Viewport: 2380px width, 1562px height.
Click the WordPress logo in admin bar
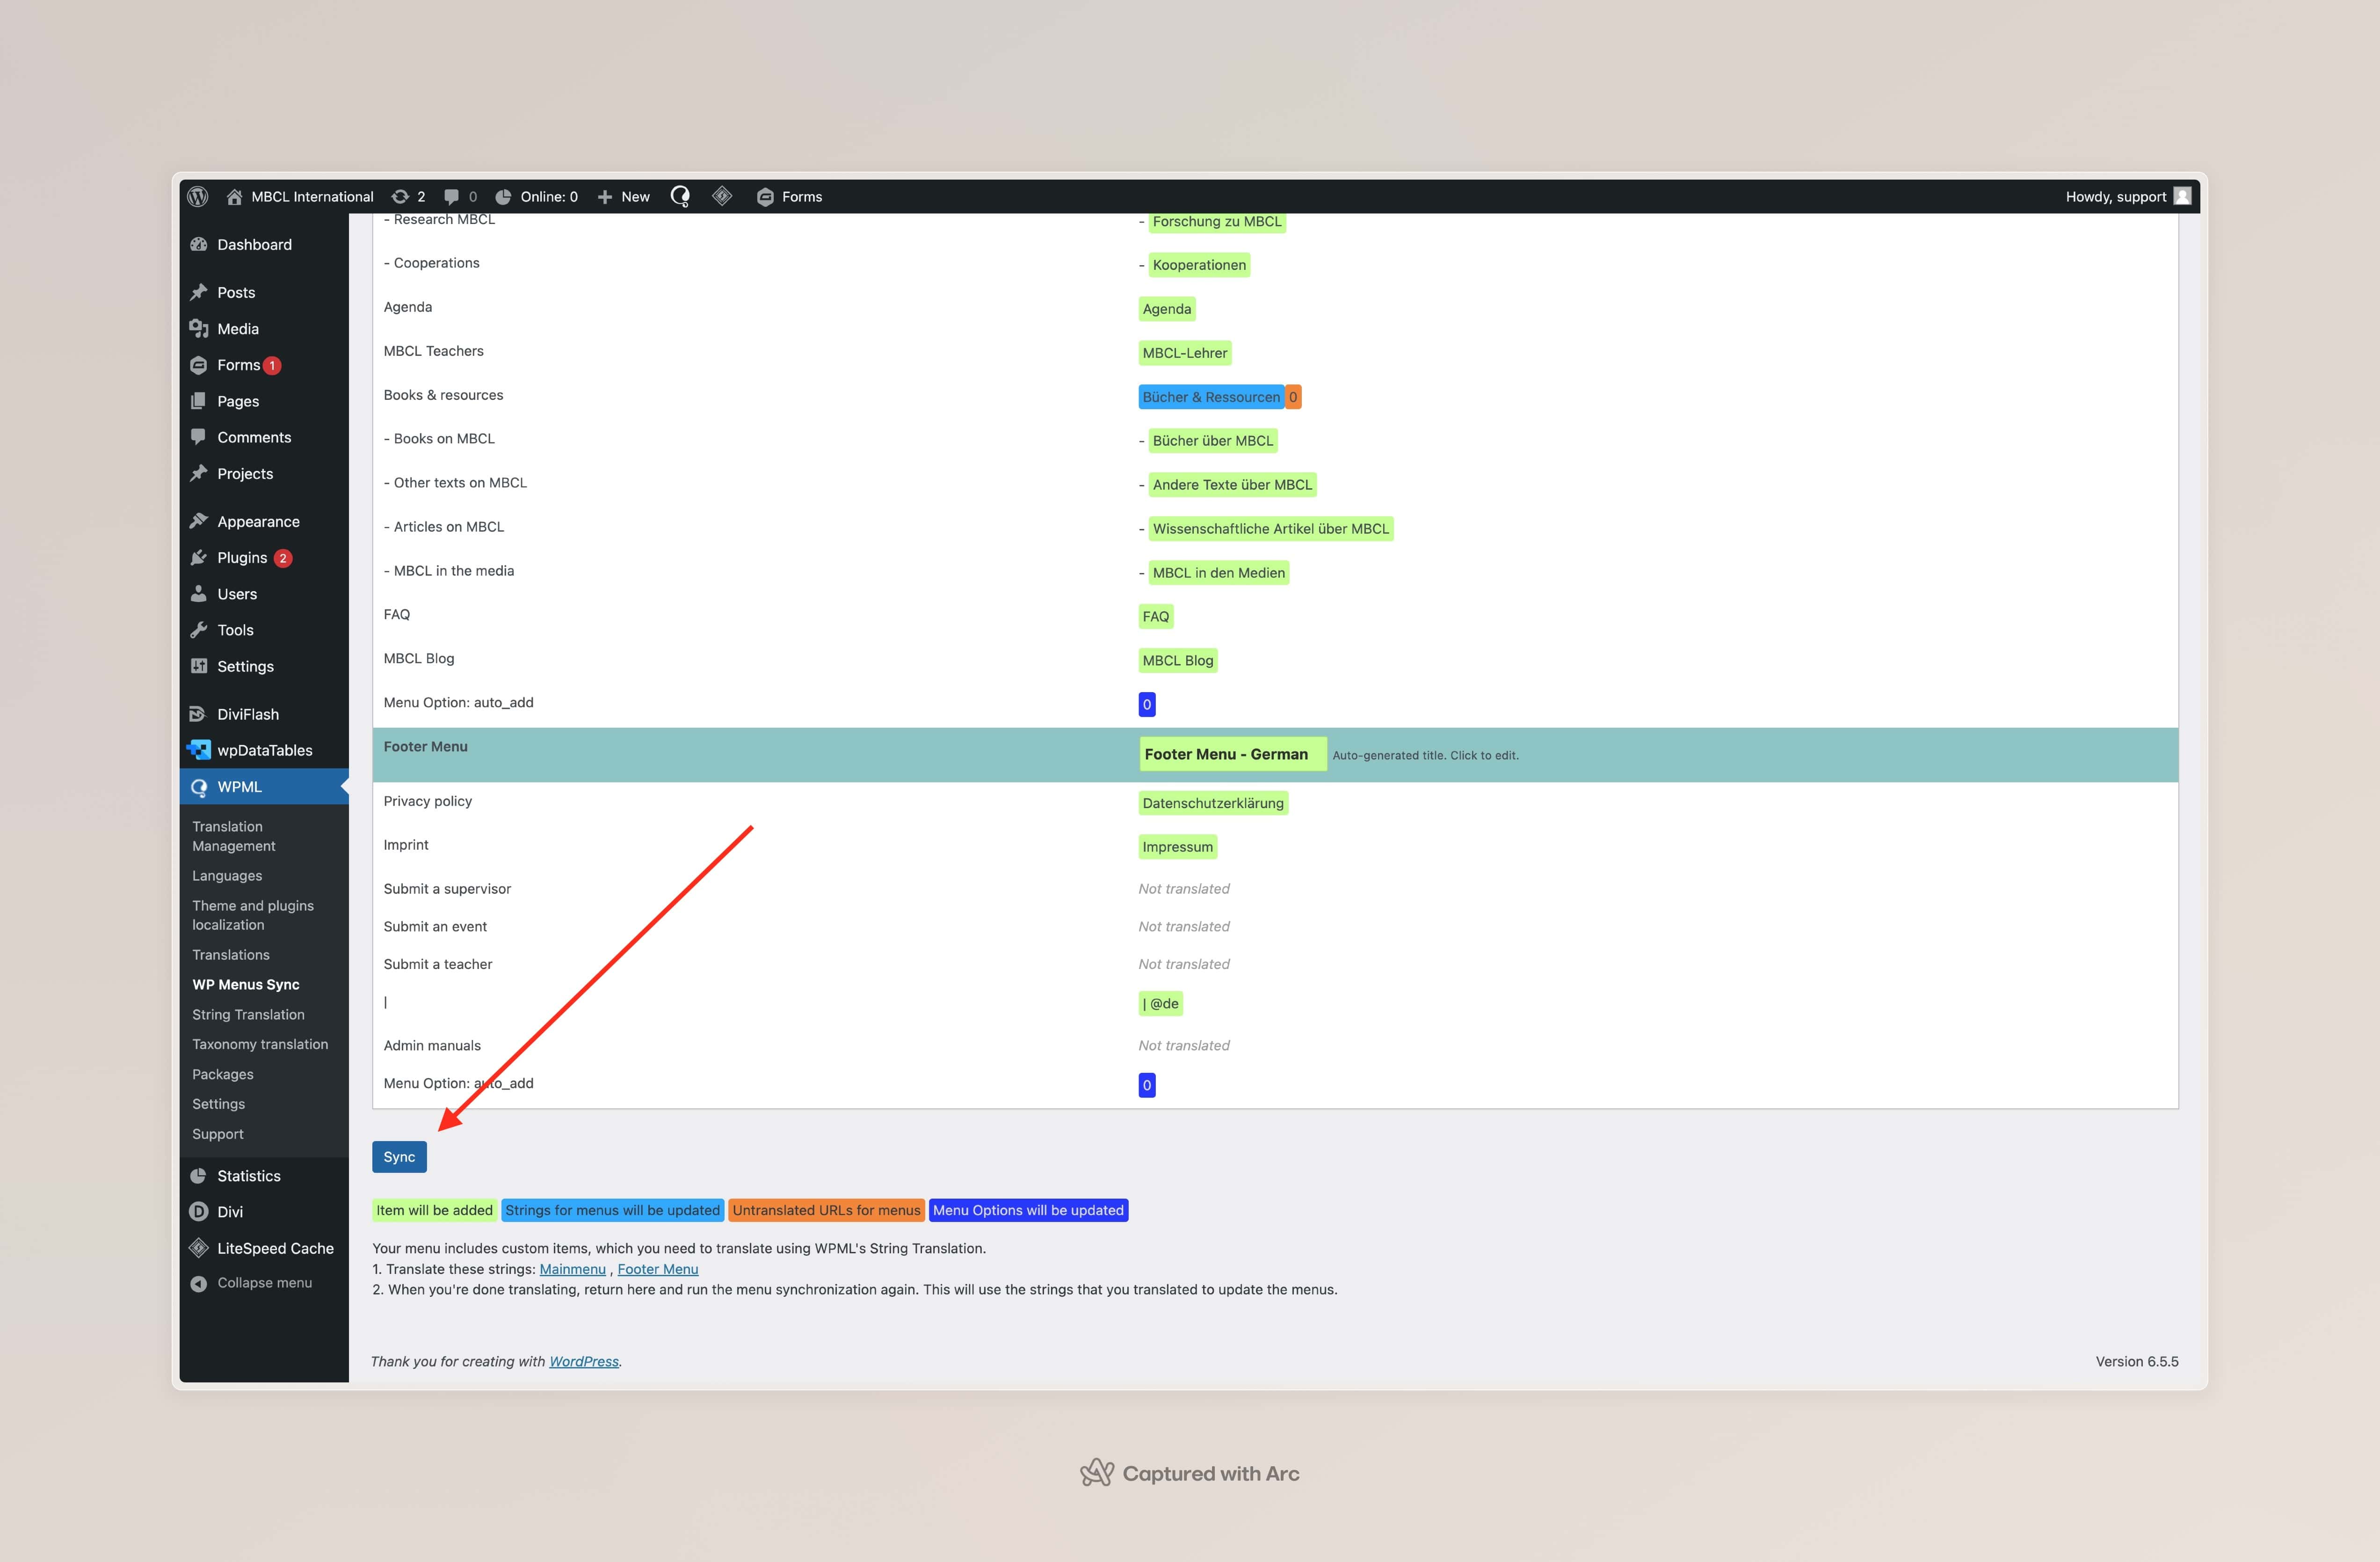coord(198,196)
